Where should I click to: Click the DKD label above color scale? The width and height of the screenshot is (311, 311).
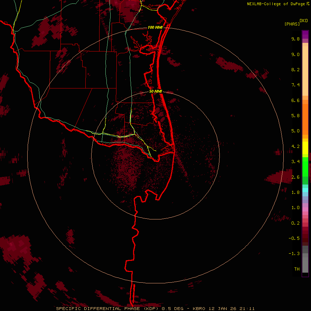click(304, 21)
